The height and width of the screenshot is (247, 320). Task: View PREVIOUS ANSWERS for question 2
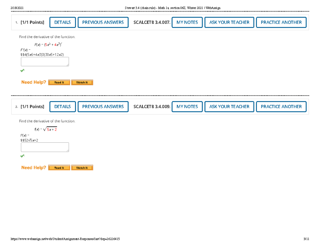click(103, 107)
